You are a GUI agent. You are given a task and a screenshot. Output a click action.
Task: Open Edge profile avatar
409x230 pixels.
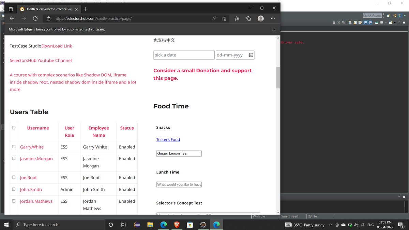click(261, 18)
